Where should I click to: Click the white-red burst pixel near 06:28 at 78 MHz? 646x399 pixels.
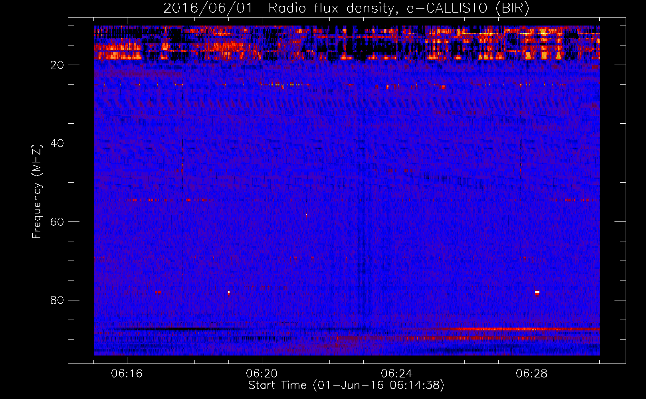click(x=537, y=292)
